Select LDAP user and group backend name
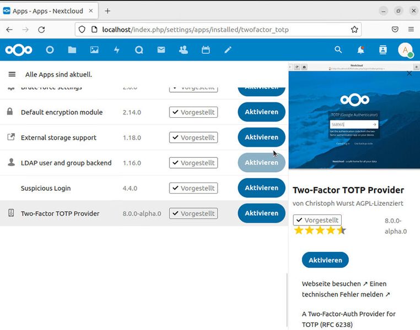 (x=66, y=163)
